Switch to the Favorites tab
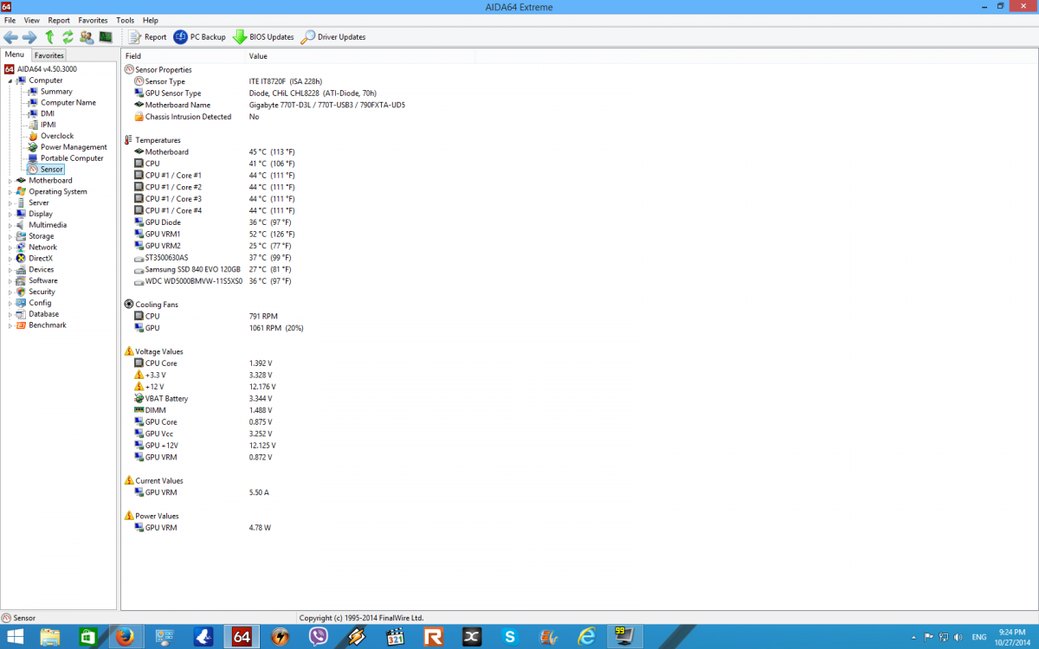Viewport: 1039px width, 649px height. 49,55
